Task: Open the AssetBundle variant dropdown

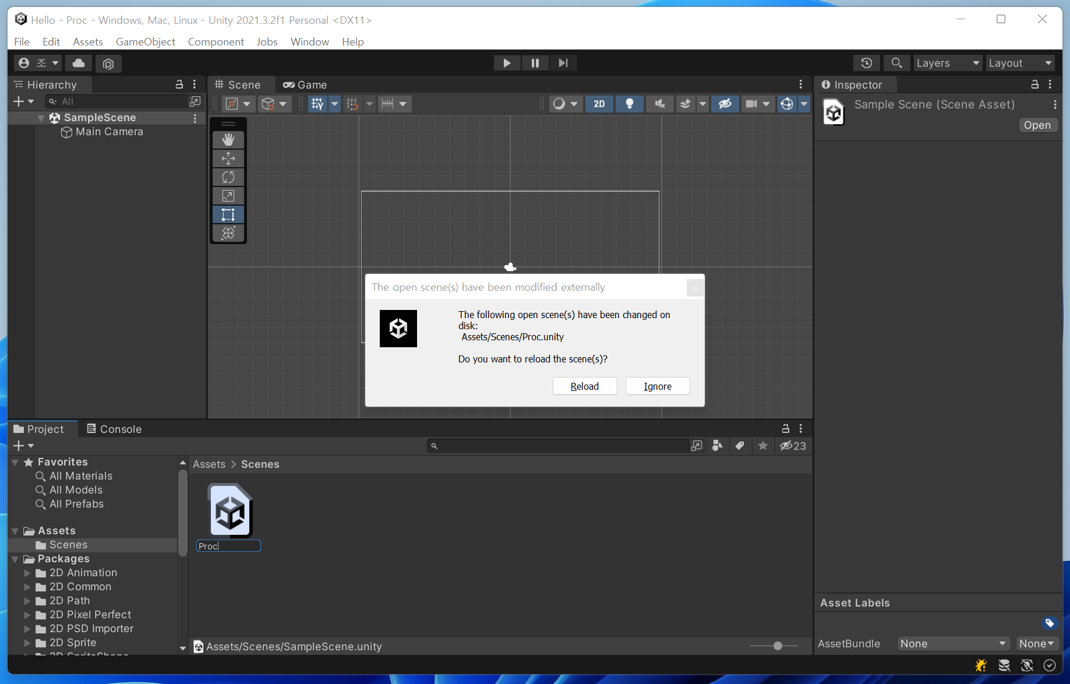Action: 1037,644
